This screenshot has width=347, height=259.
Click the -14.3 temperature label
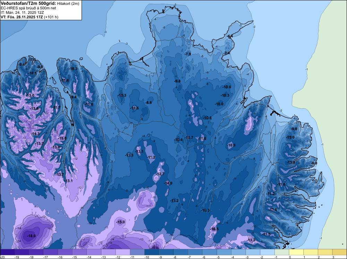click(35, 134)
